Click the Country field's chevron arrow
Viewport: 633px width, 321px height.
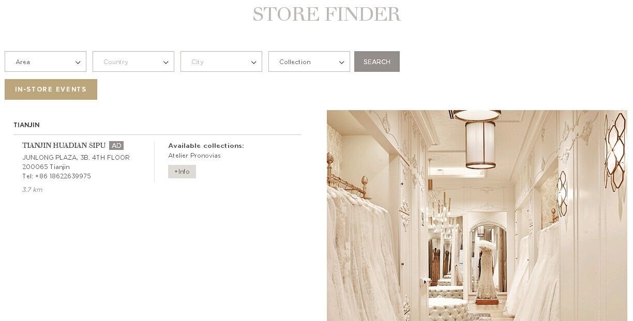166,63
